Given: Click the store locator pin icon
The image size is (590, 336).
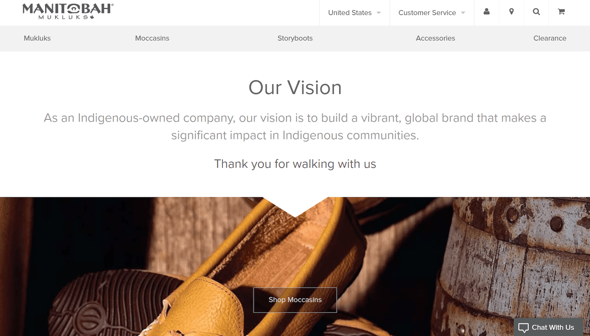Looking at the screenshot, I should coord(511,12).
